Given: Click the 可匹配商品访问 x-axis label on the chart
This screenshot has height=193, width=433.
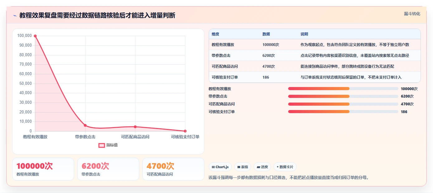Looking at the screenshot, I should 135,137.
